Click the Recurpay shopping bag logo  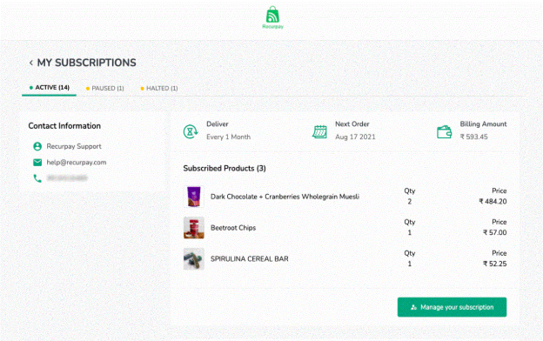(272, 17)
